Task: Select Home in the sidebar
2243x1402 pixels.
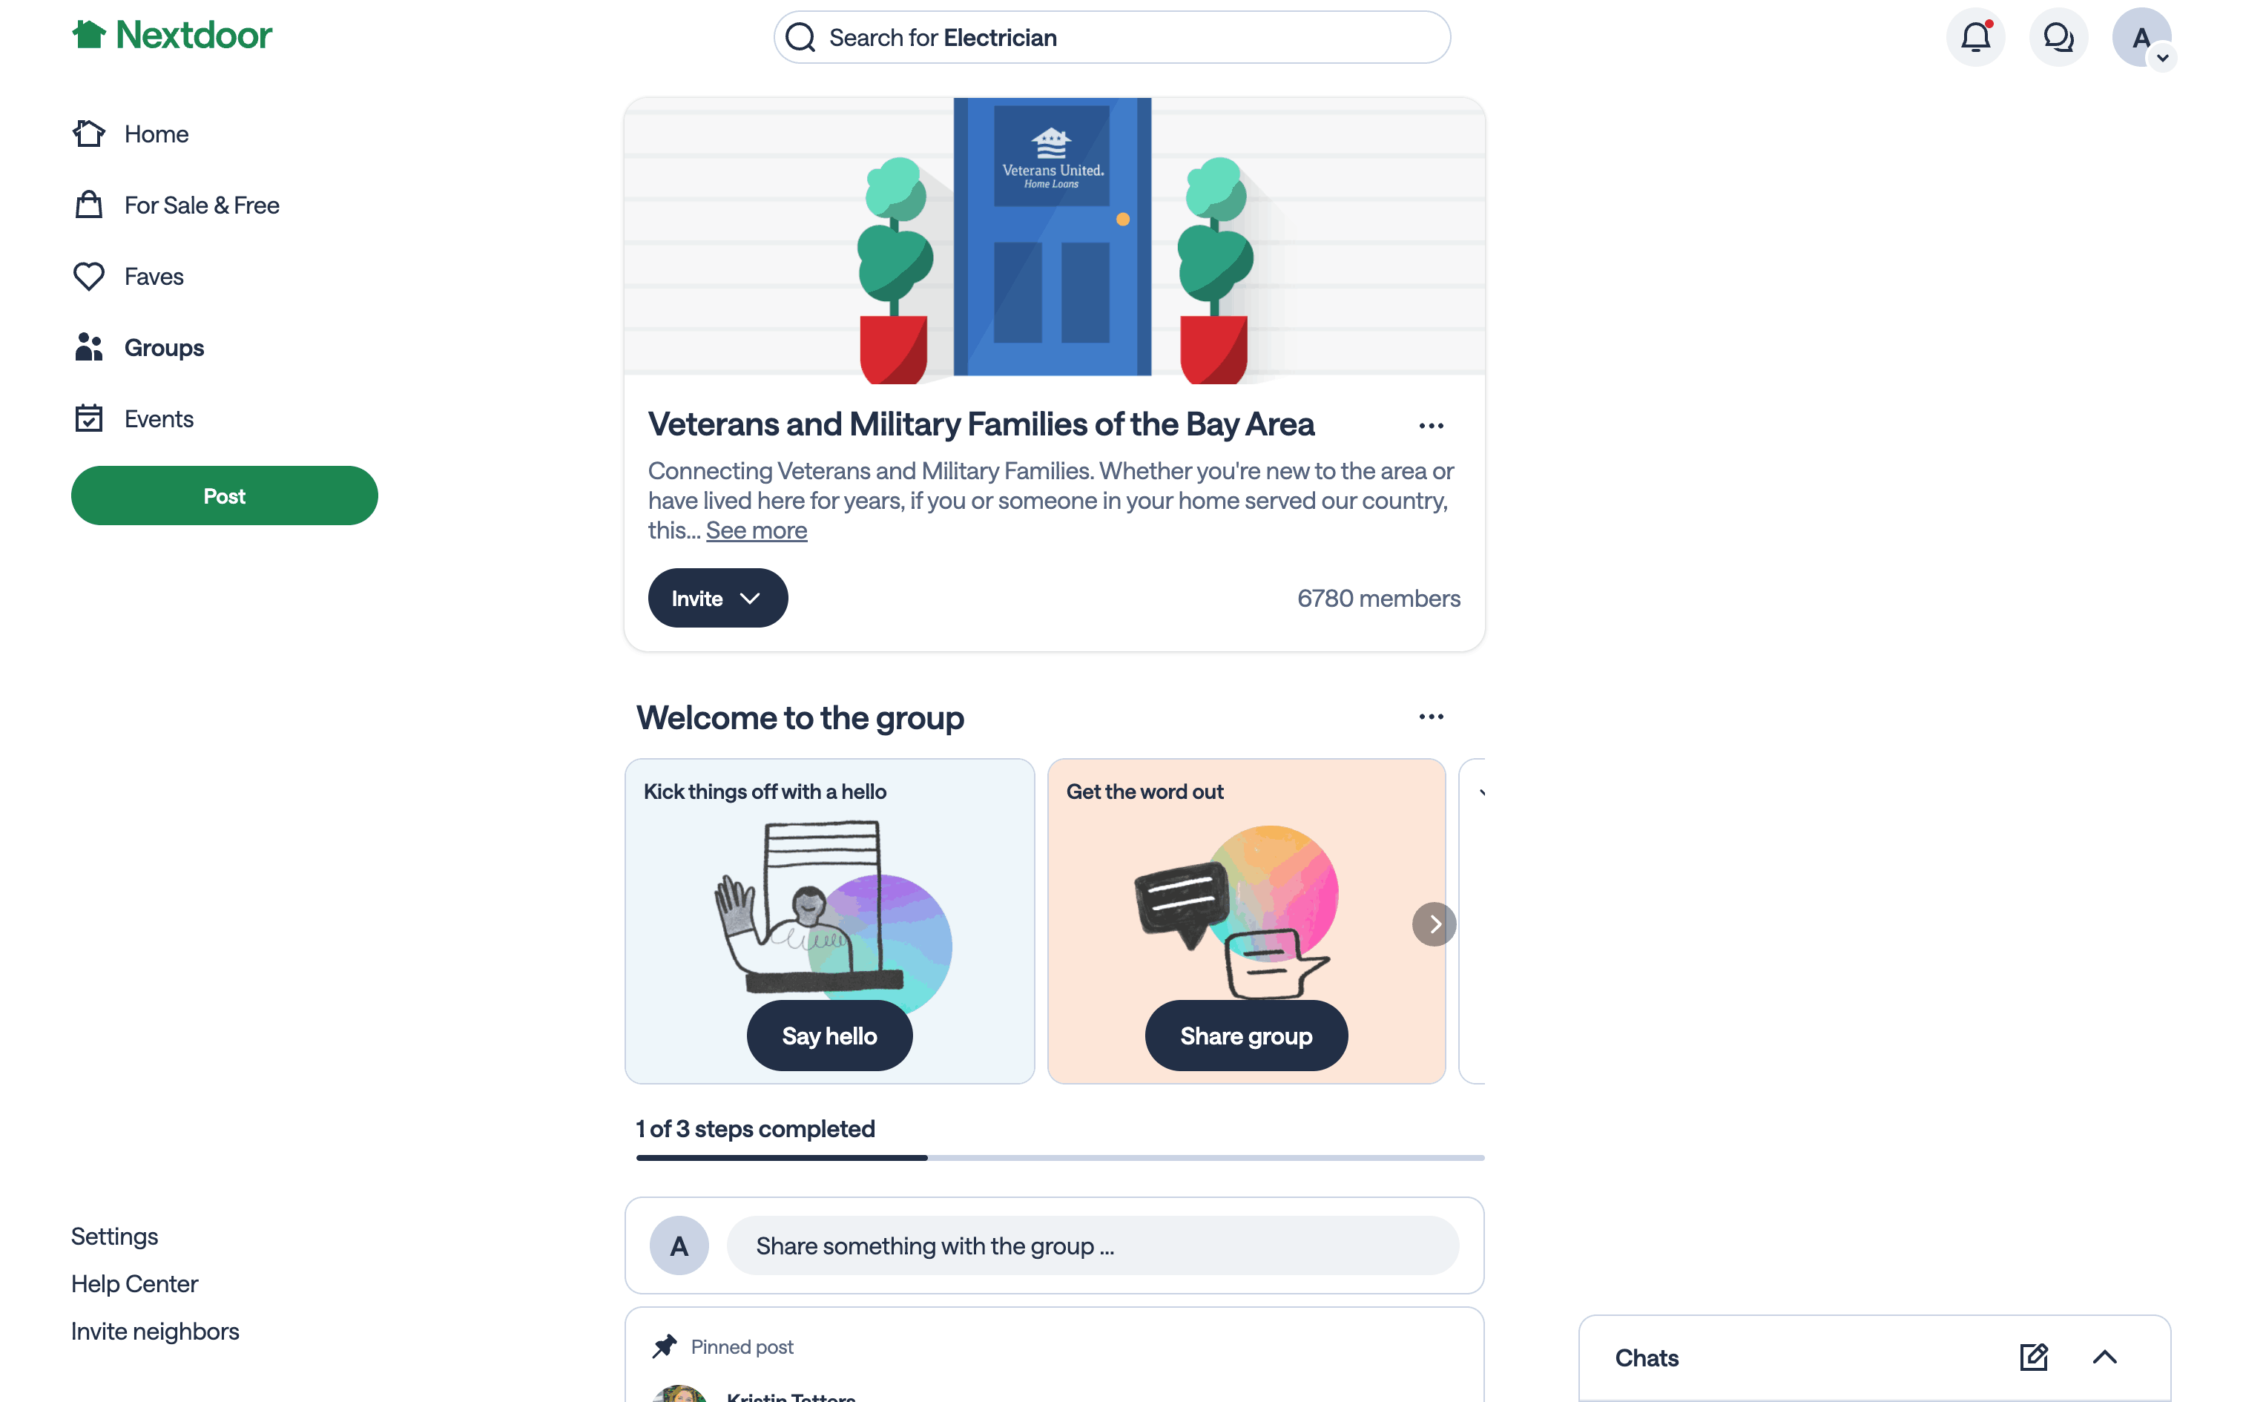Action: pyautogui.click(x=130, y=134)
